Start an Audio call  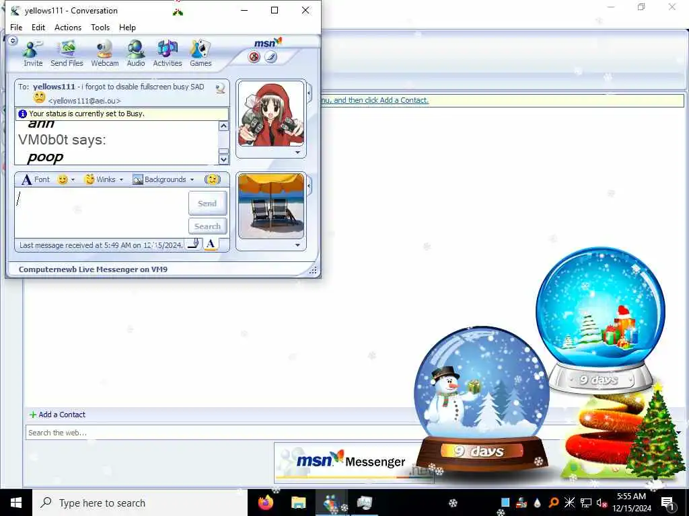(x=136, y=54)
